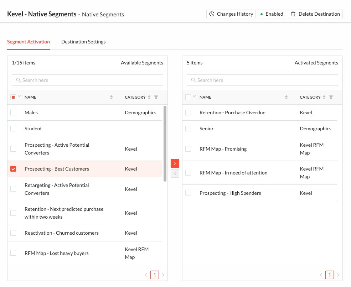Toggle select-all checkbox in Available Segments

point(13,97)
